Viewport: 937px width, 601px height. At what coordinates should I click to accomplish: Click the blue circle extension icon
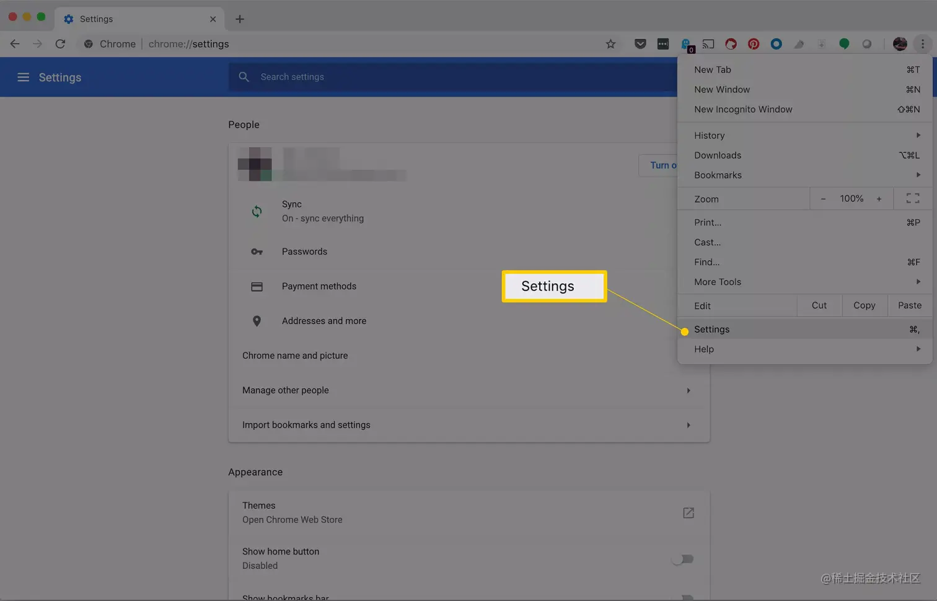776,43
